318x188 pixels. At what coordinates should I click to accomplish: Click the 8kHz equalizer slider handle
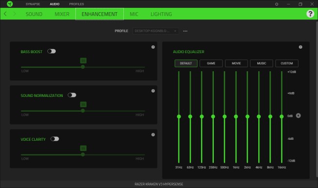click(x=270, y=116)
